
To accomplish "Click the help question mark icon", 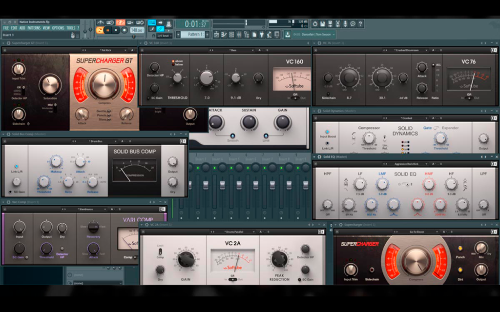I will (x=360, y=23).
